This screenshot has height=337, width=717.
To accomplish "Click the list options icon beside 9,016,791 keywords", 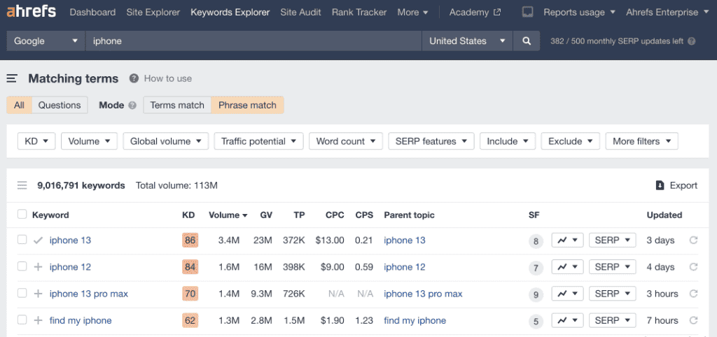I will point(22,185).
